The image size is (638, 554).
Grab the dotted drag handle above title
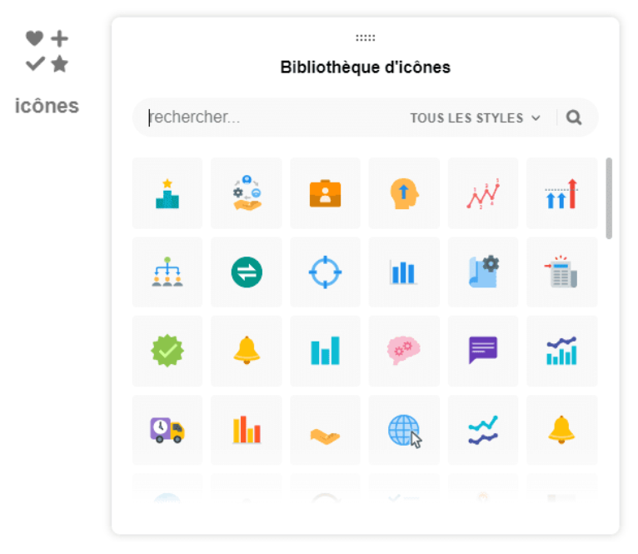coord(365,38)
